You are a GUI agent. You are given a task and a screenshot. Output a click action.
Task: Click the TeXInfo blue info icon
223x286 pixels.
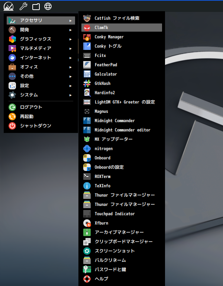[87, 186]
